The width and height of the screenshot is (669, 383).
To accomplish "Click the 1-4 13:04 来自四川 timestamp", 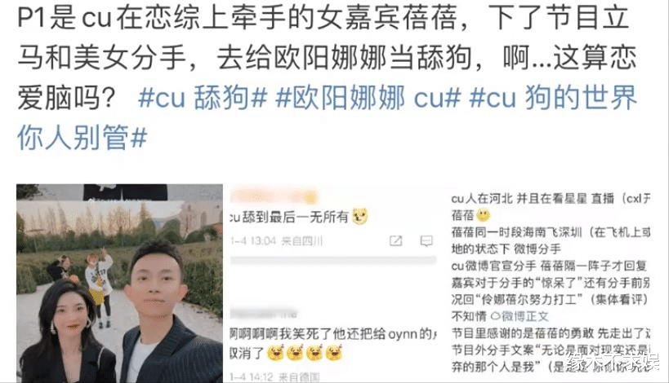I will point(276,241).
